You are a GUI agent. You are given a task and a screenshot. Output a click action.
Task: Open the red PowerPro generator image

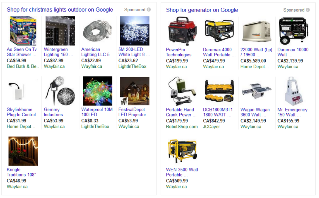182,31
